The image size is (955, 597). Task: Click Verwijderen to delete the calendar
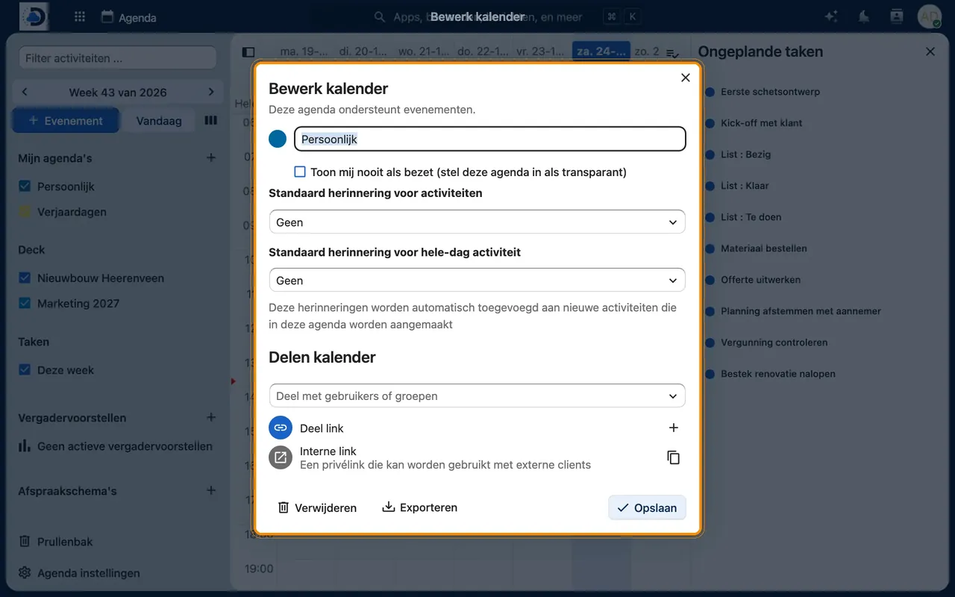[x=317, y=507]
